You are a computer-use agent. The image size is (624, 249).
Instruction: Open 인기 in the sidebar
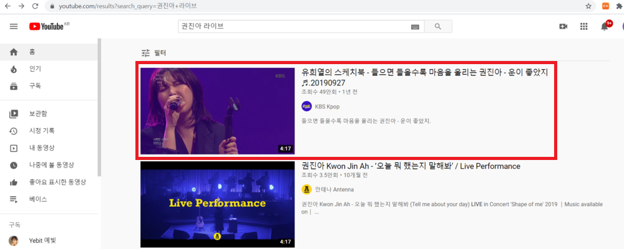point(49,69)
